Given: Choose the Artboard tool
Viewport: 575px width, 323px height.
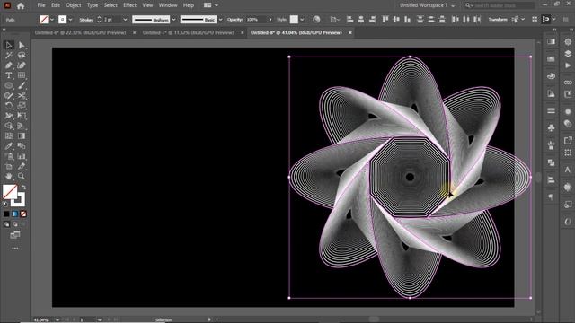Looking at the screenshot, I should tap(9, 166).
